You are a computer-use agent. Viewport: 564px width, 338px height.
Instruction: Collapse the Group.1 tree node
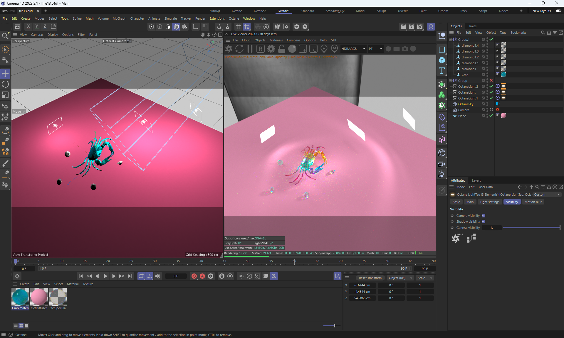[x=450, y=40]
